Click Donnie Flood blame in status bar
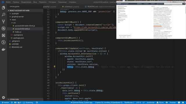This screenshot has width=186, height=104. pos(81,103)
